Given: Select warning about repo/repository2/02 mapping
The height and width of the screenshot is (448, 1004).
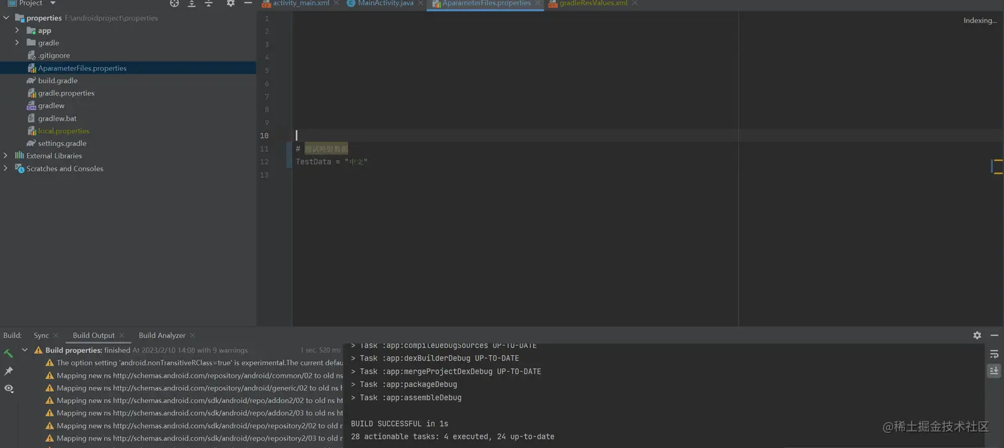Looking at the screenshot, I should pyautogui.click(x=194, y=425).
